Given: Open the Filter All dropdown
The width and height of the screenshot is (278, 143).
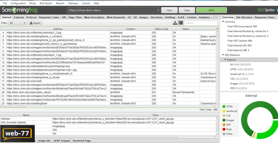Looking at the screenshot, I should (x=18, y=23).
